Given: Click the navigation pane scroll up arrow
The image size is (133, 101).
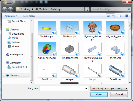Looking at the screenshot, I should [31, 21].
